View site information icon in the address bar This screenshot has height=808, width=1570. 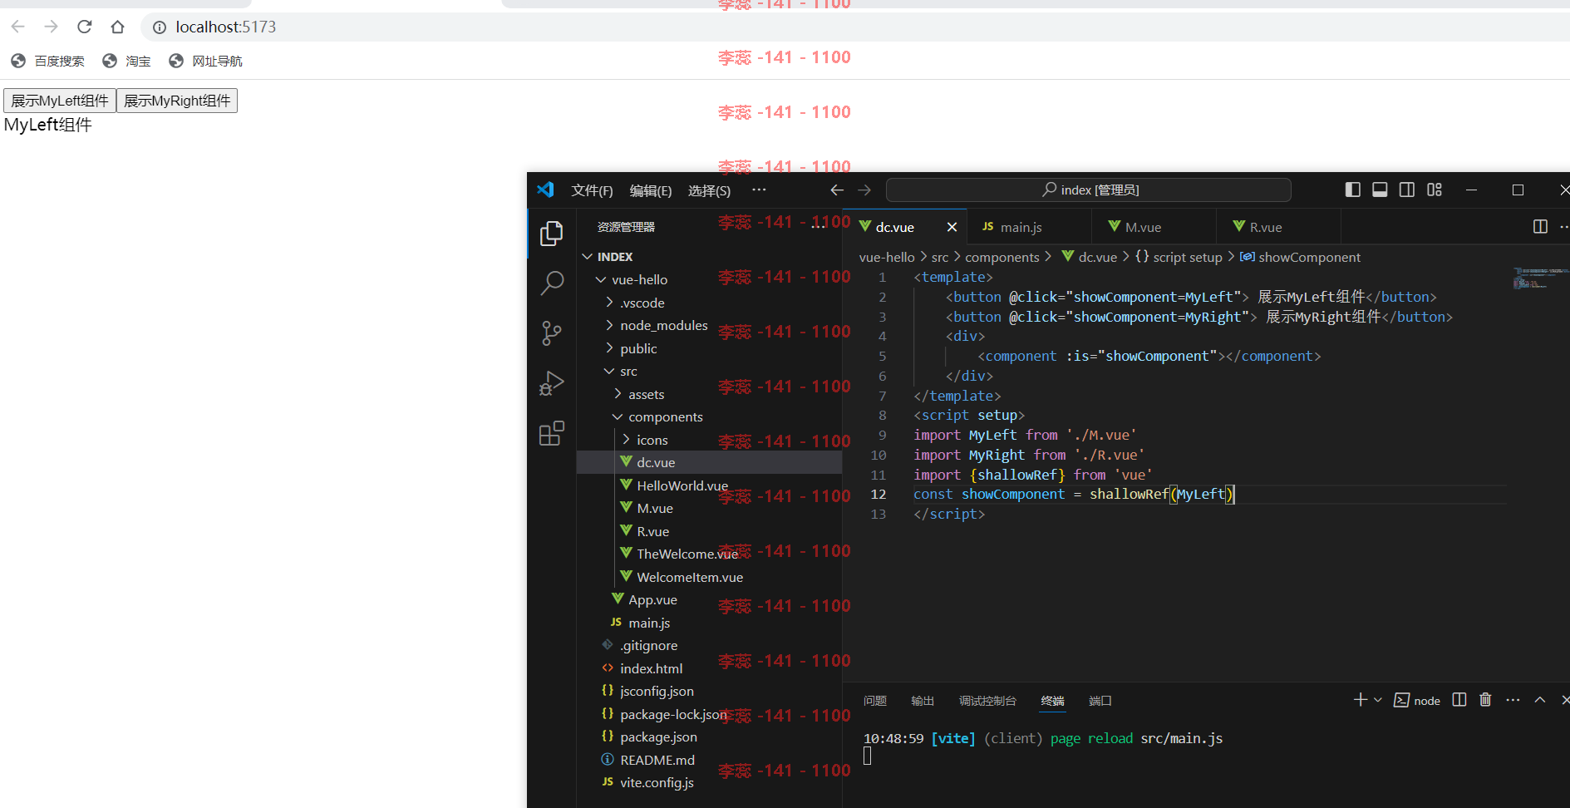(x=160, y=27)
